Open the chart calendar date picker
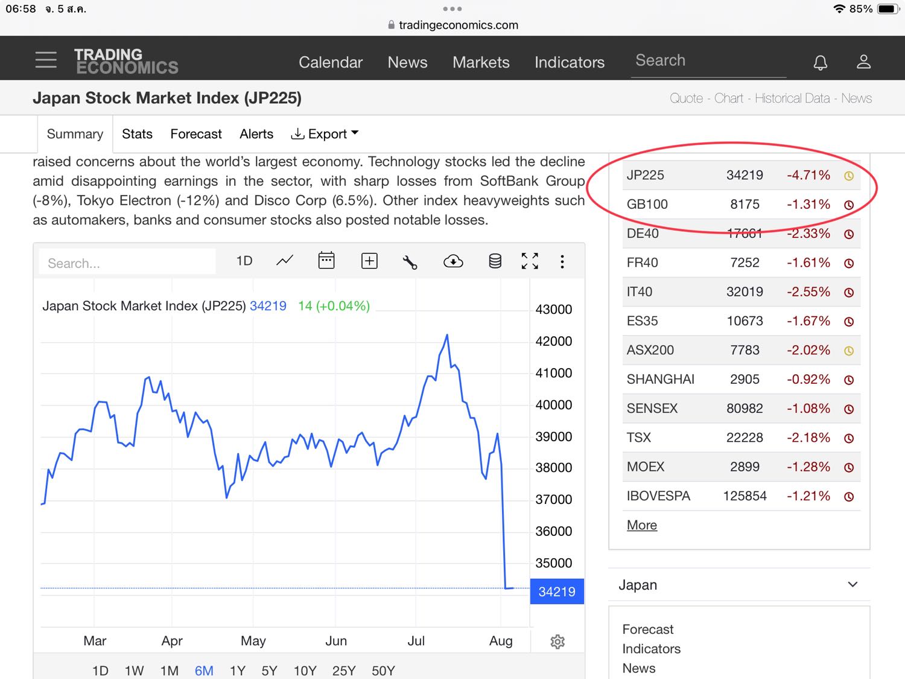This screenshot has width=905, height=679. (326, 261)
